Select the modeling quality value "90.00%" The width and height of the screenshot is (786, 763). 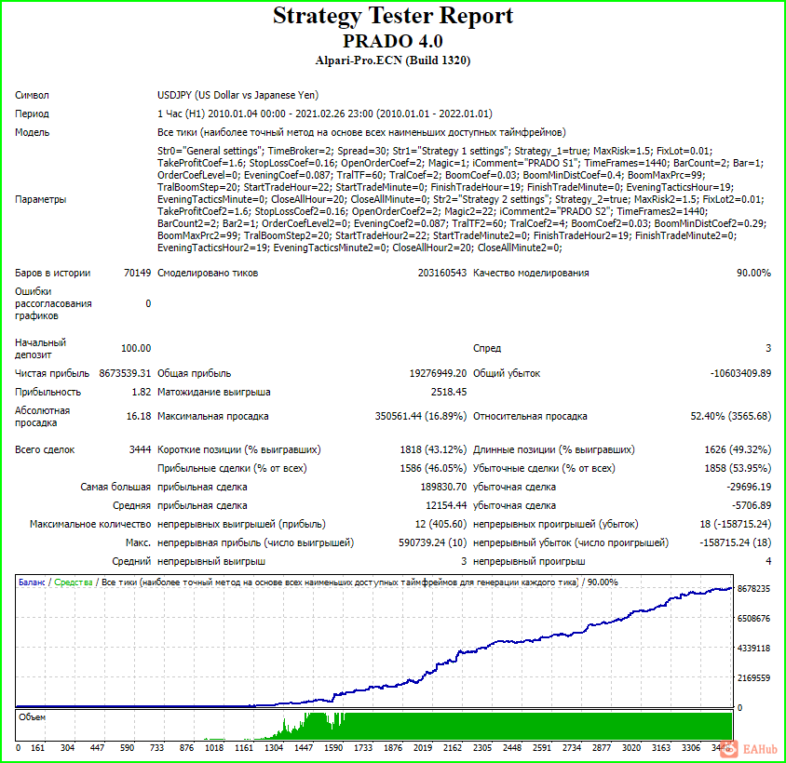coord(753,273)
